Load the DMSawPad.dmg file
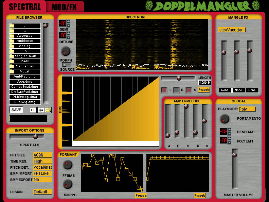This screenshot has height=202, width=269. click(x=25, y=92)
